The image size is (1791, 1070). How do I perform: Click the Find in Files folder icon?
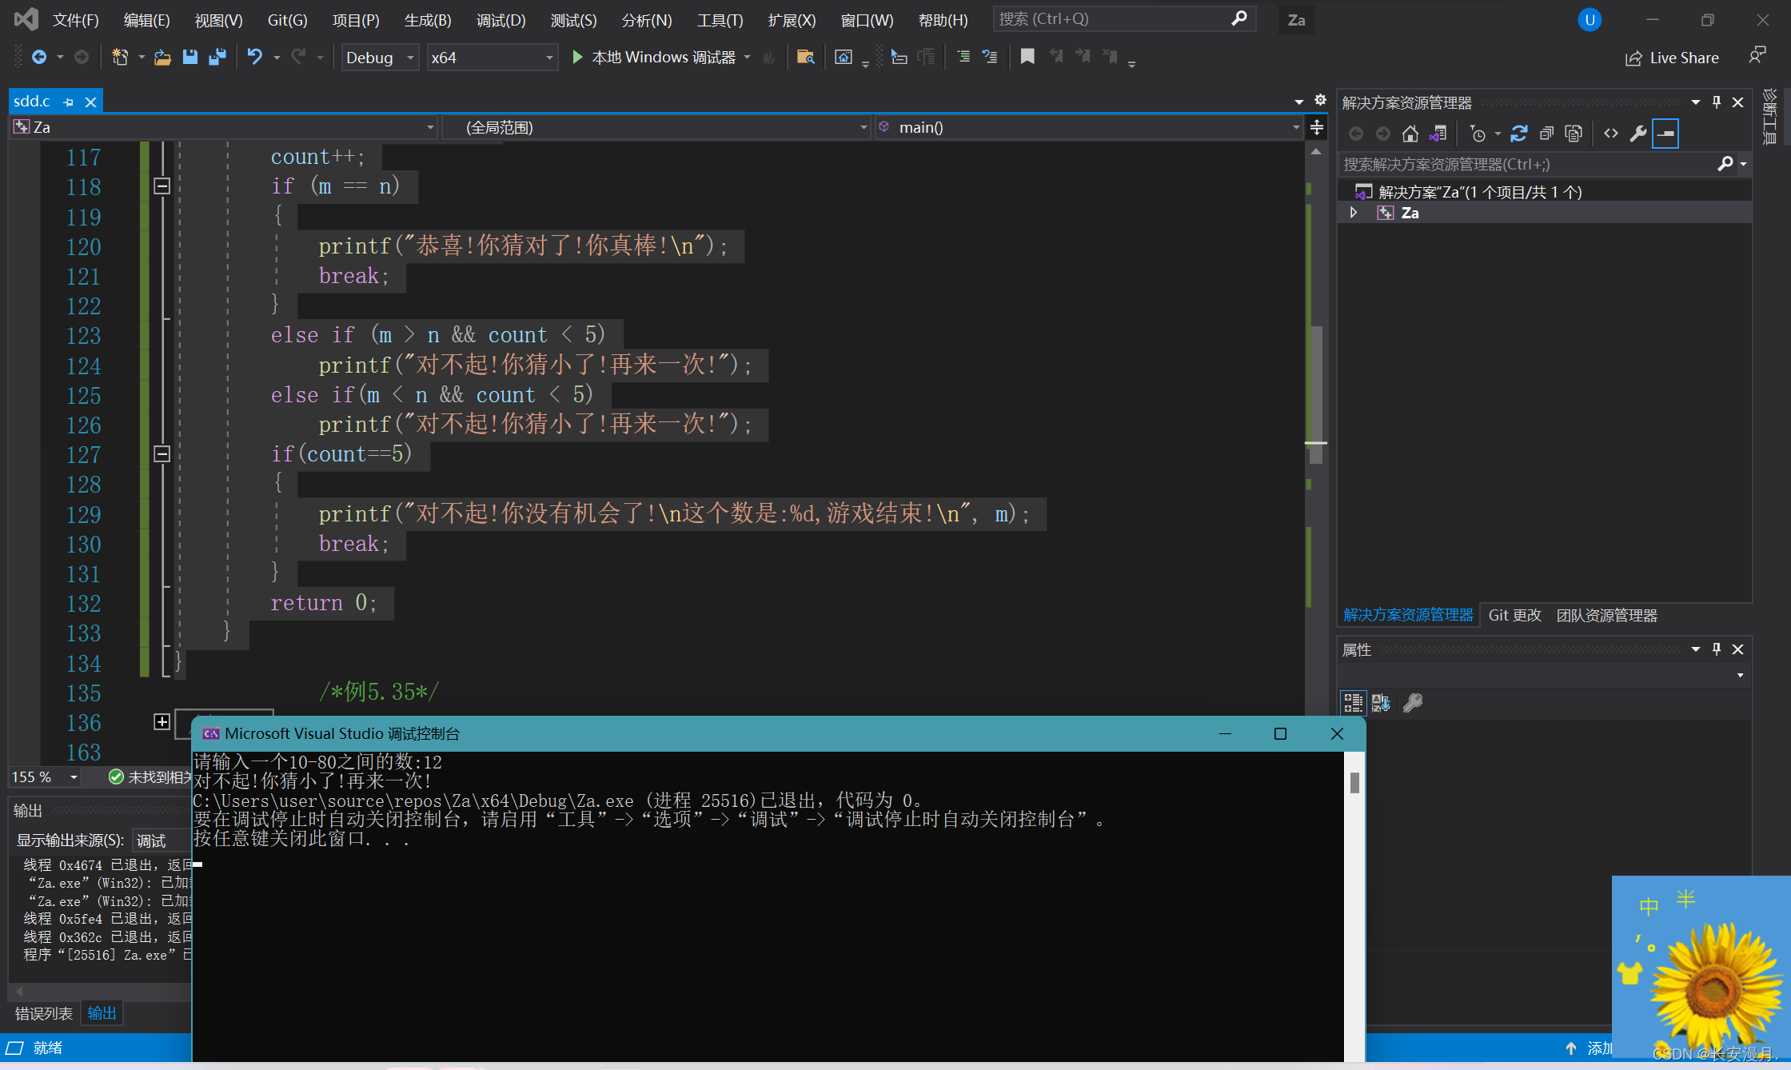805,57
